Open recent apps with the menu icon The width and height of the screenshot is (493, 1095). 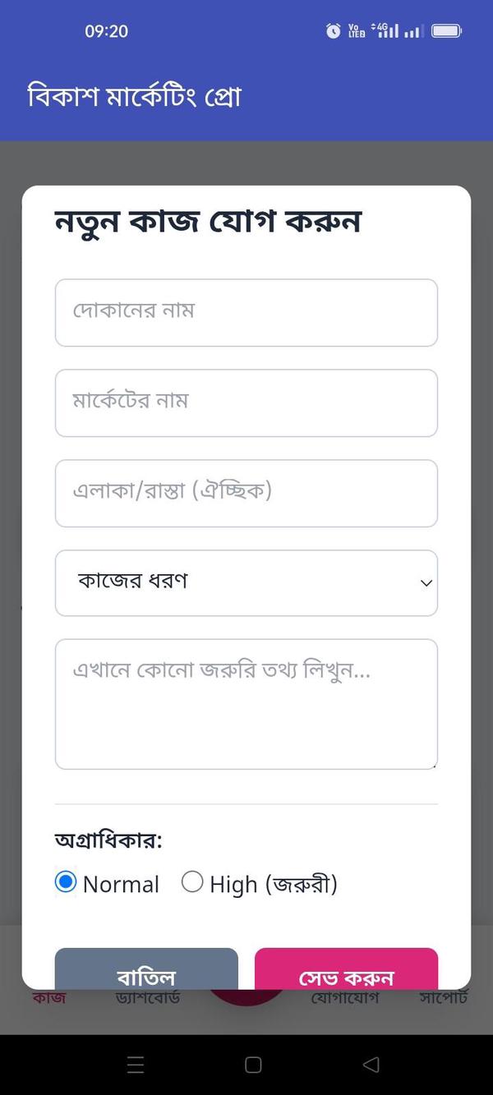pos(136,1064)
